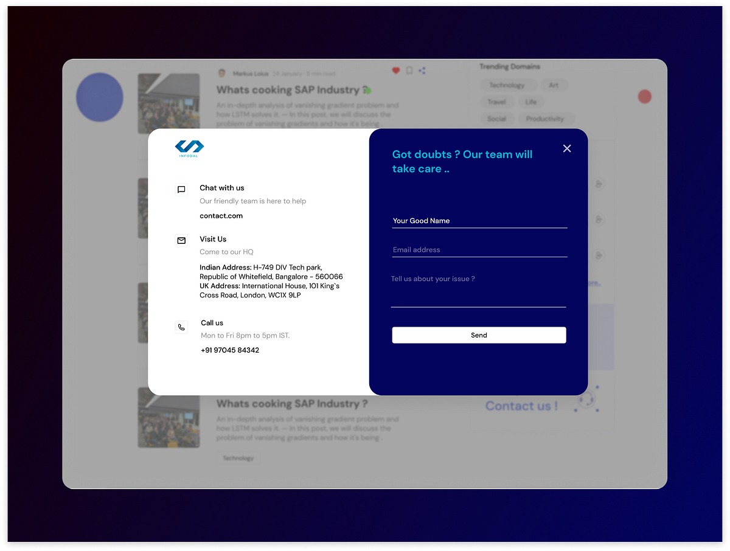Click the chat speech-bubble icon

[181, 189]
